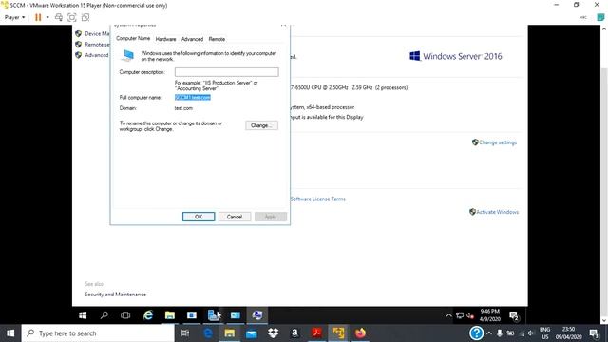The height and width of the screenshot is (342, 608).
Task: Cancel the System Properties dialog
Action: click(x=235, y=217)
